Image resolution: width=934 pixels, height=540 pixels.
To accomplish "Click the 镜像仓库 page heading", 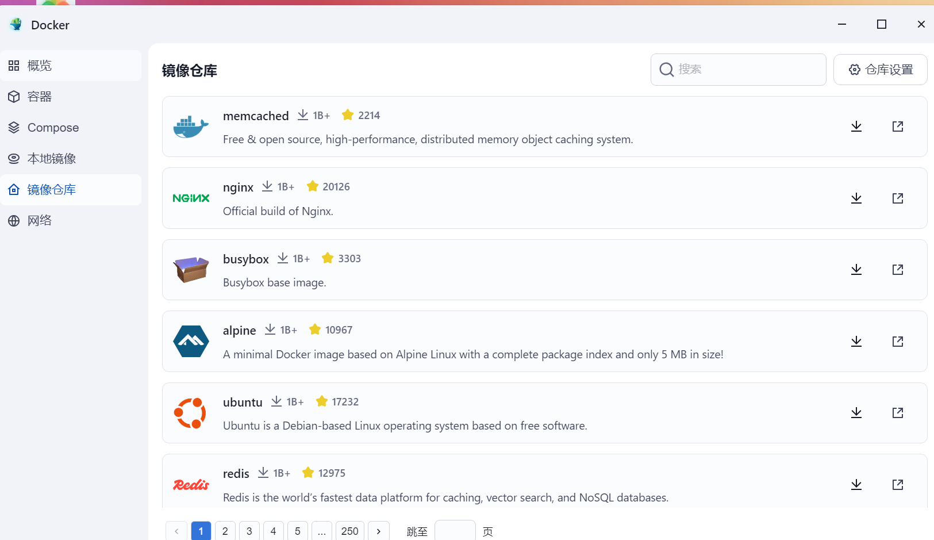I will pyautogui.click(x=190, y=71).
